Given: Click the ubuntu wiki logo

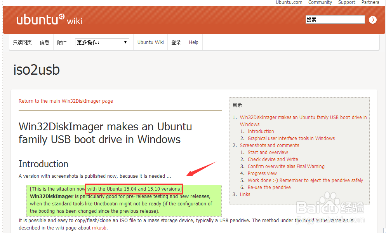Looking at the screenshot, I should click(x=49, y=19).
